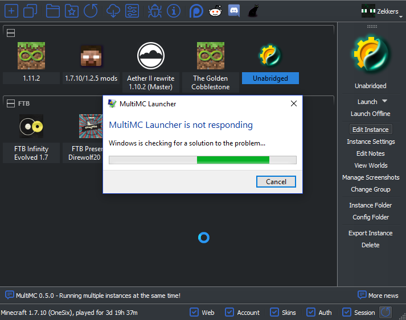Open the Patreon toolbar icon

196,11
